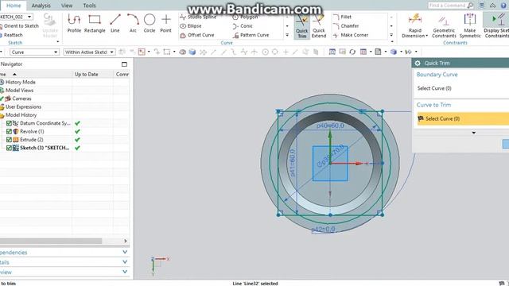This screenshot has width=509, height=286.
Task: Choose the Offset Curve tool
Action: pos(197,35)
